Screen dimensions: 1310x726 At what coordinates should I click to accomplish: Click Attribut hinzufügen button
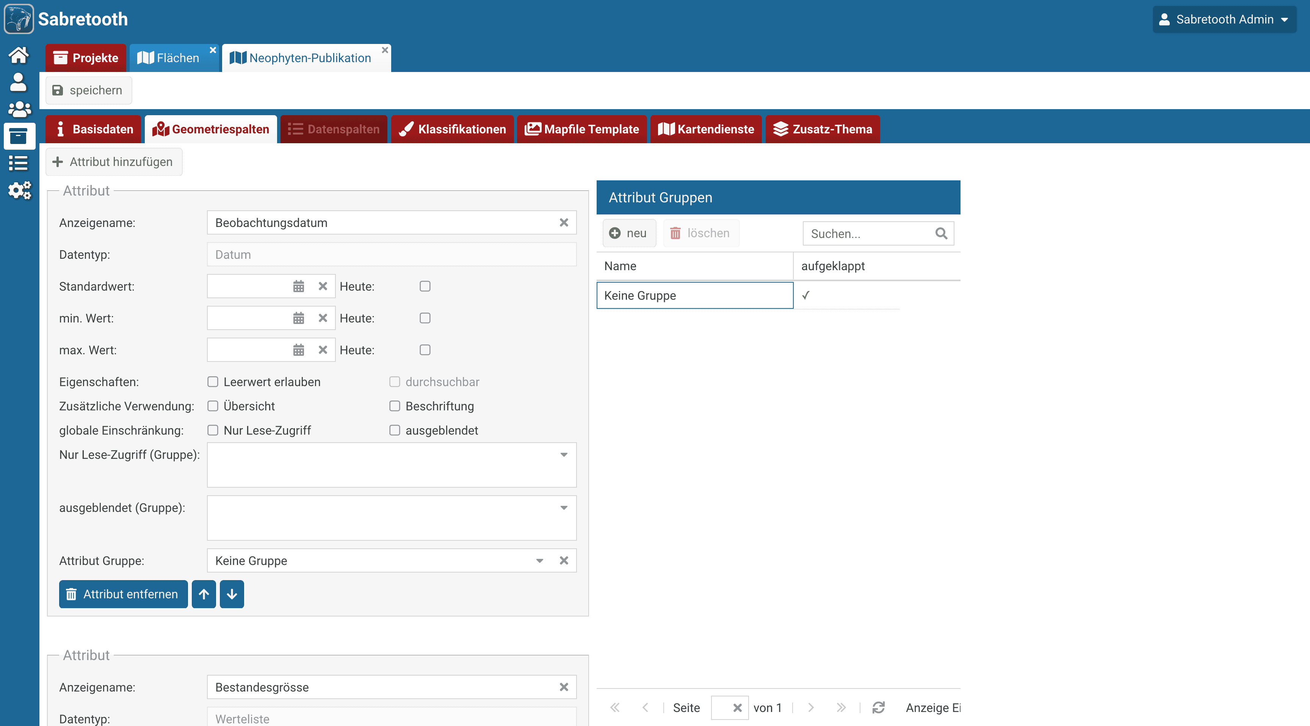pyautogui.click(x=114, y=162)
